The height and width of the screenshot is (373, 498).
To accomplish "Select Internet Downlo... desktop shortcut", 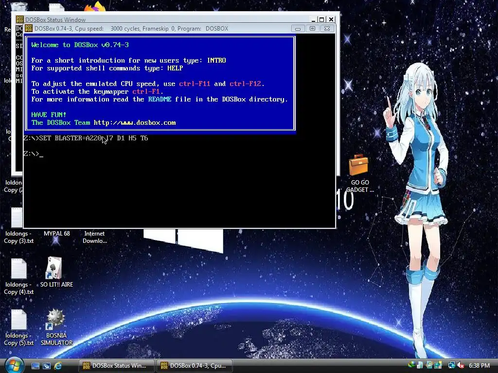I will tap(95, 237).
